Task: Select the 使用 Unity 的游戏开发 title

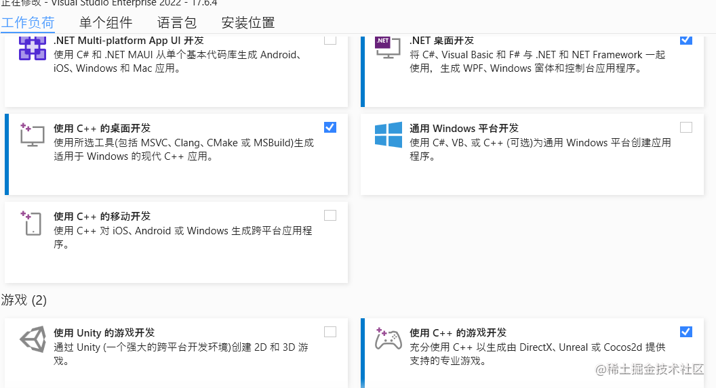Action: click(104, 333)
